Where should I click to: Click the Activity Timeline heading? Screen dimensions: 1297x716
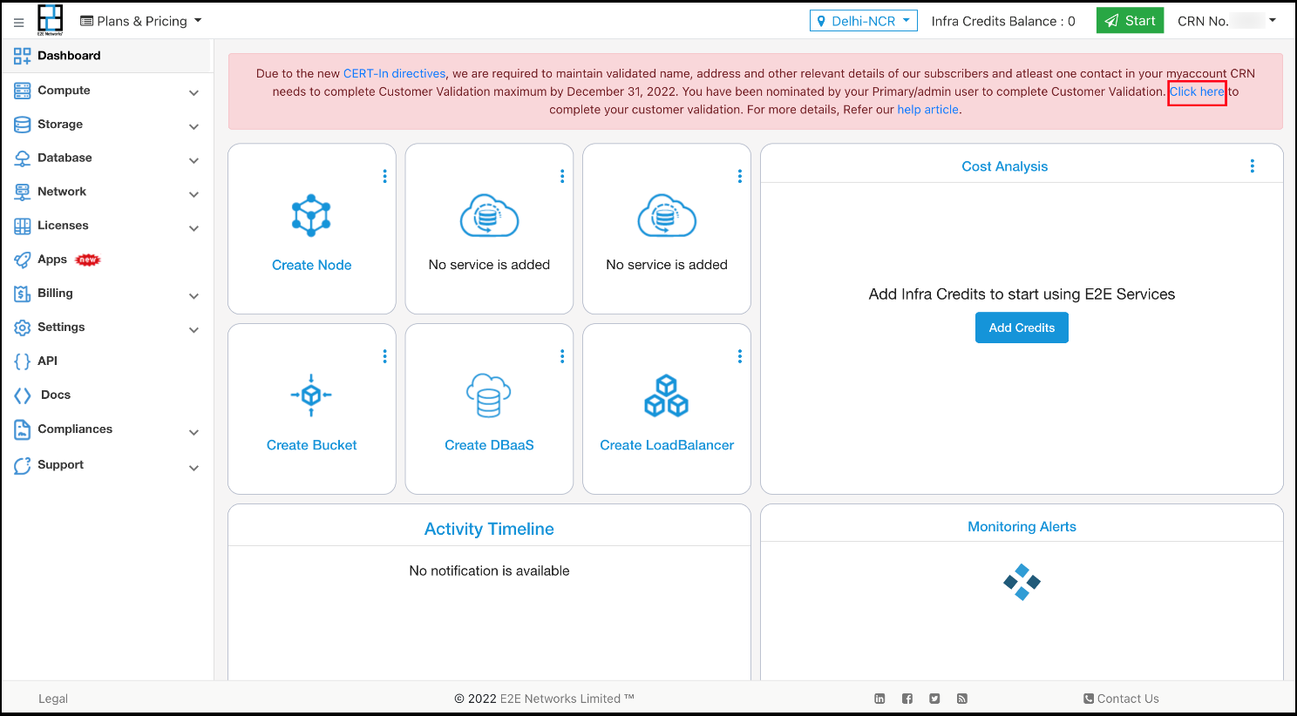tap(489, 529)
